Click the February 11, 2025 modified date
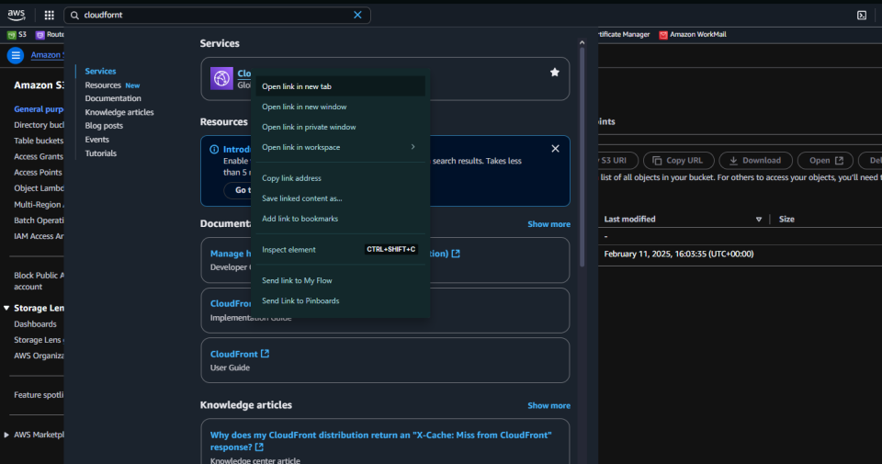This screenshot has width=882, height=464. click(678, 255)
